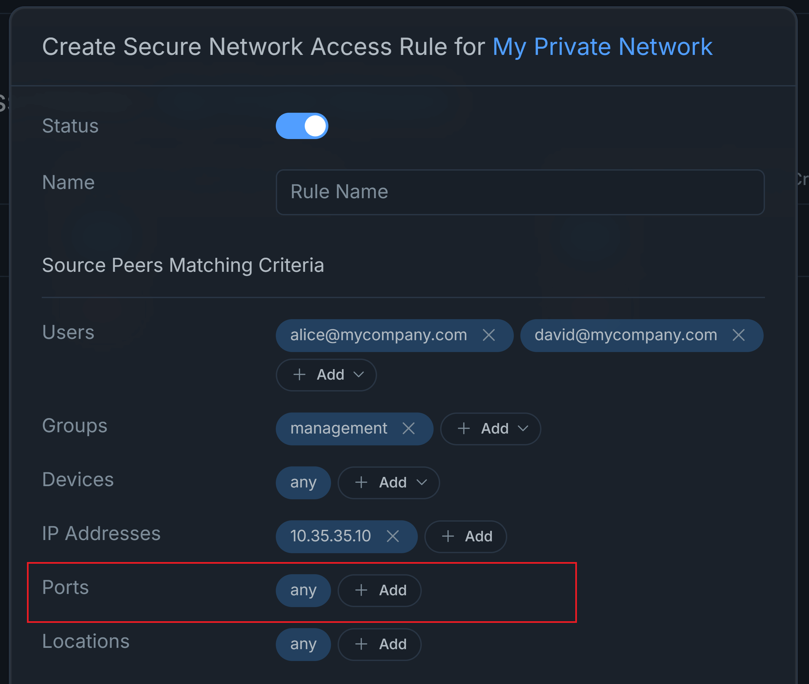Remove alice@mycompany.com user chip
Screen dimensions: 809x684
(x=489, y=335)
